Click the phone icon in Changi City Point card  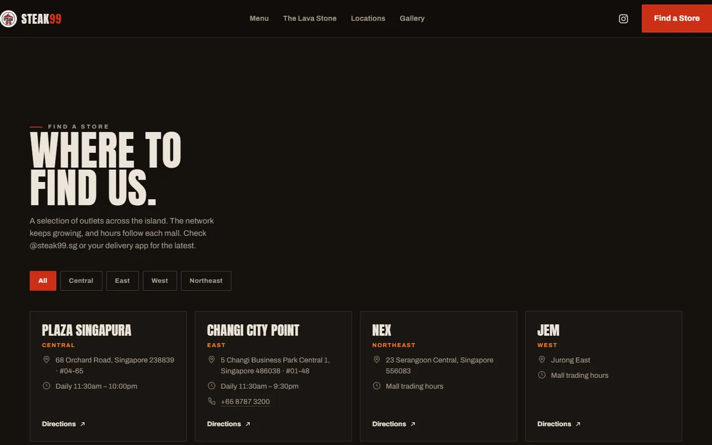pos(211,401)
